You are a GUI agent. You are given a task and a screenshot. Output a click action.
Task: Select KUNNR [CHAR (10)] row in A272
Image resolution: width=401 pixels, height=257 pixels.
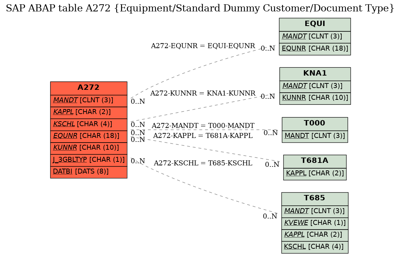89,149
